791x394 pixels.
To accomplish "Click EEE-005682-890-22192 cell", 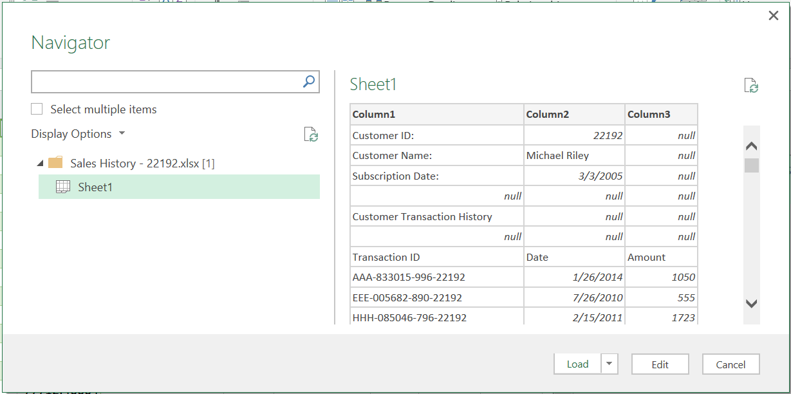I will [x=437, y=297].
